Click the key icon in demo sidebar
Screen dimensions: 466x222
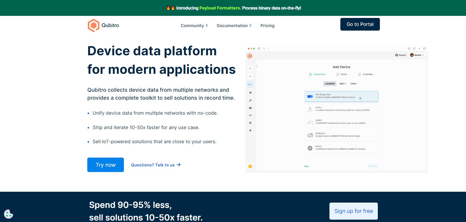click(x=250, y=100)
